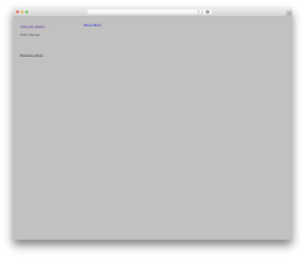This screenshot has width=305, height=258.
Task: Close the browser window with the red button
Action: pyautogui.click(x=18, y=12)
